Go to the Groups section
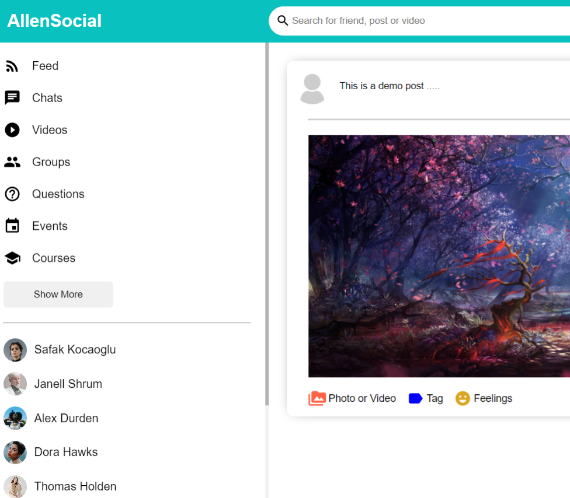Image resolution: width=570 pixels, height=498 pixels. click(51, 162)
